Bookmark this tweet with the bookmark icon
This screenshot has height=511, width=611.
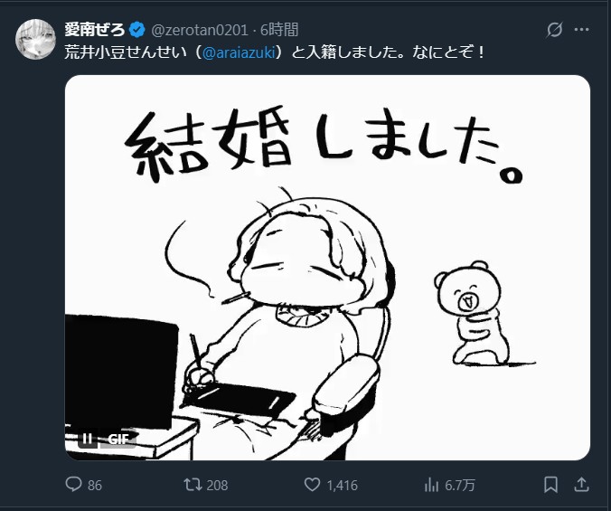(x=550, y=485)
